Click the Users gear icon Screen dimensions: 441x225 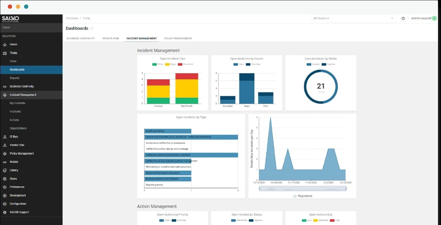(x=5, y=179)
